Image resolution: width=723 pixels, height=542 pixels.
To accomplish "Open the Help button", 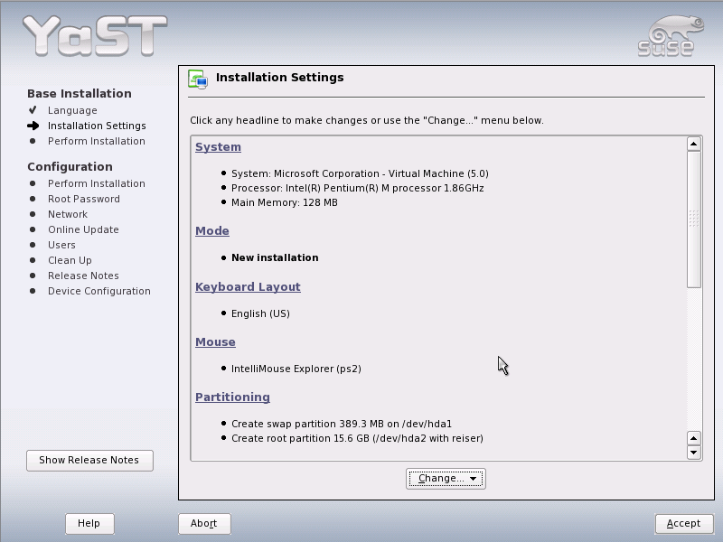I will (89, 524).
